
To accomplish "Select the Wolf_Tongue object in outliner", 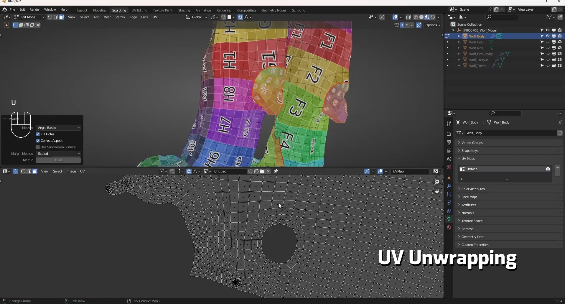I will 478,60.
